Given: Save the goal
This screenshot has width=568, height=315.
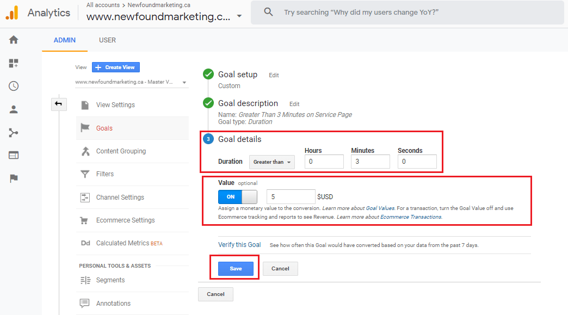Looking at the screenshot, I should 236,269.
